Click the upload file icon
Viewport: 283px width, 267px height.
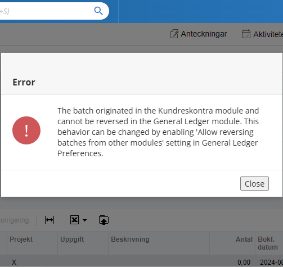pos(104,220)
